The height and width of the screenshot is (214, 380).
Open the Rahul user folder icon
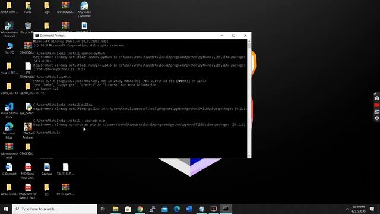pyautogui.click(x=28, y=8)
